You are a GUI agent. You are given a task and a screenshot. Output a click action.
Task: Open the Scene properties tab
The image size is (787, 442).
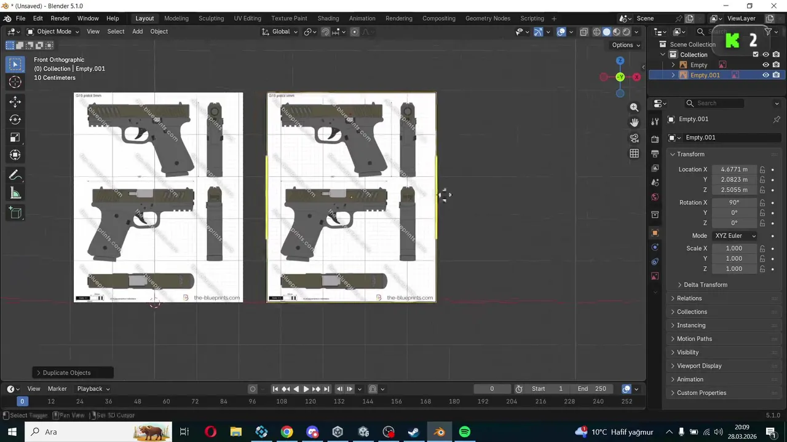(655, 182)
